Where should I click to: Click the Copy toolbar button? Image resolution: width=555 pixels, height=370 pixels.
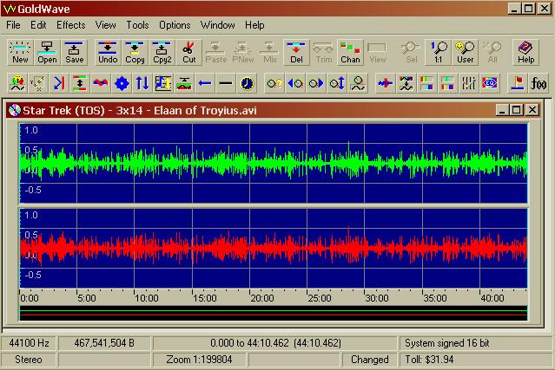click(135, 52)
